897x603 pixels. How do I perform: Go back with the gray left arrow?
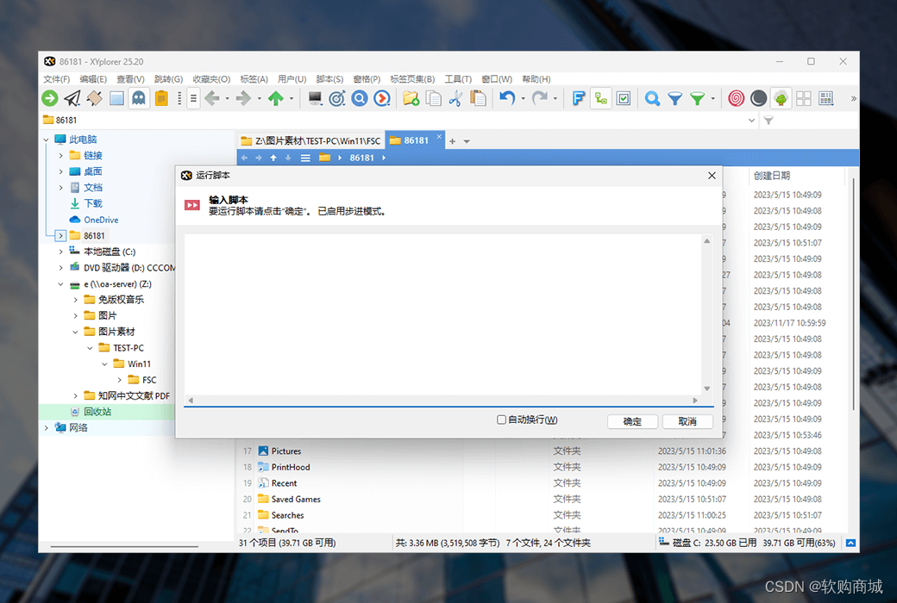[x=212, y=98]
